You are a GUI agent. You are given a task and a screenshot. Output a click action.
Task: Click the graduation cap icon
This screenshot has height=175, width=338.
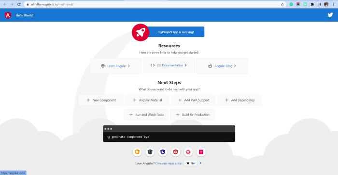[x=103, y=66]
